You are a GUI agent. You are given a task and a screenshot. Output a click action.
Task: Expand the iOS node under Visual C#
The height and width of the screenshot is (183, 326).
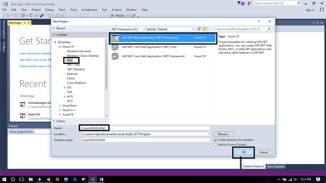pos(64,88)
